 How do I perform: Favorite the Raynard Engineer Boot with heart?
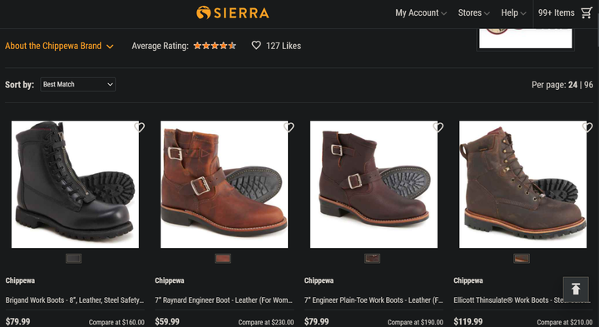point(289,127)
